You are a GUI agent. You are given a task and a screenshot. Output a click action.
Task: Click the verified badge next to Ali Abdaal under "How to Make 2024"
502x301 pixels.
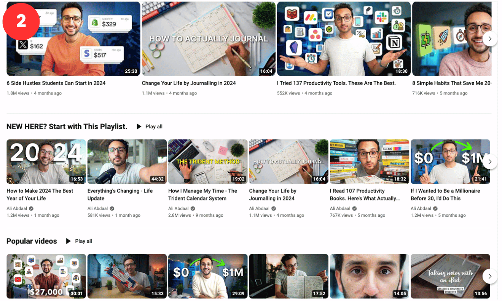click(30, 208)
